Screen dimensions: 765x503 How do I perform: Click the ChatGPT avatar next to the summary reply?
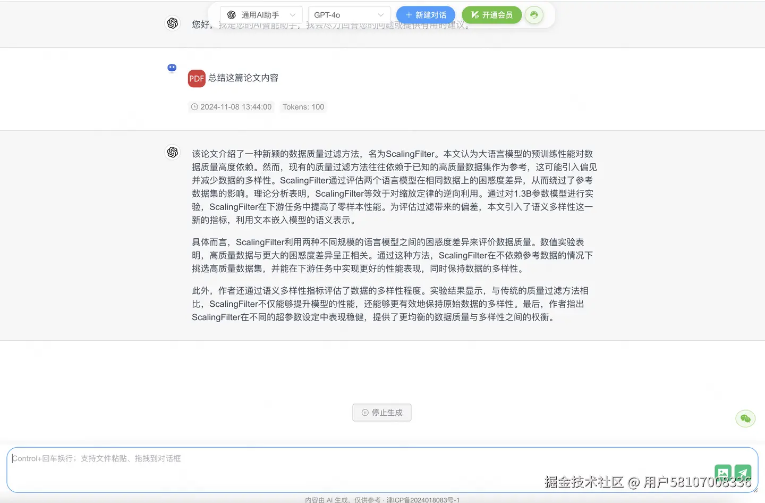click(x=173, y=152)
